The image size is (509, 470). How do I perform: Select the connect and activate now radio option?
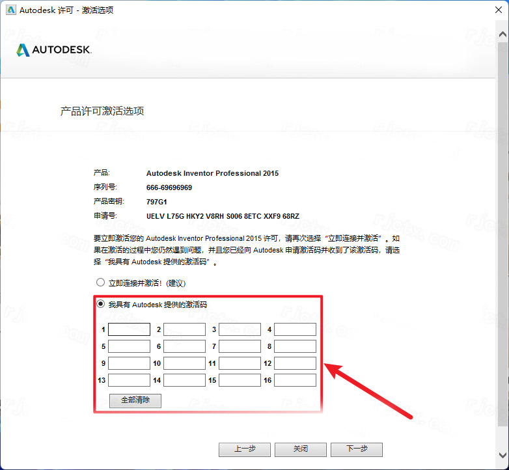click(x=101, y=283)
